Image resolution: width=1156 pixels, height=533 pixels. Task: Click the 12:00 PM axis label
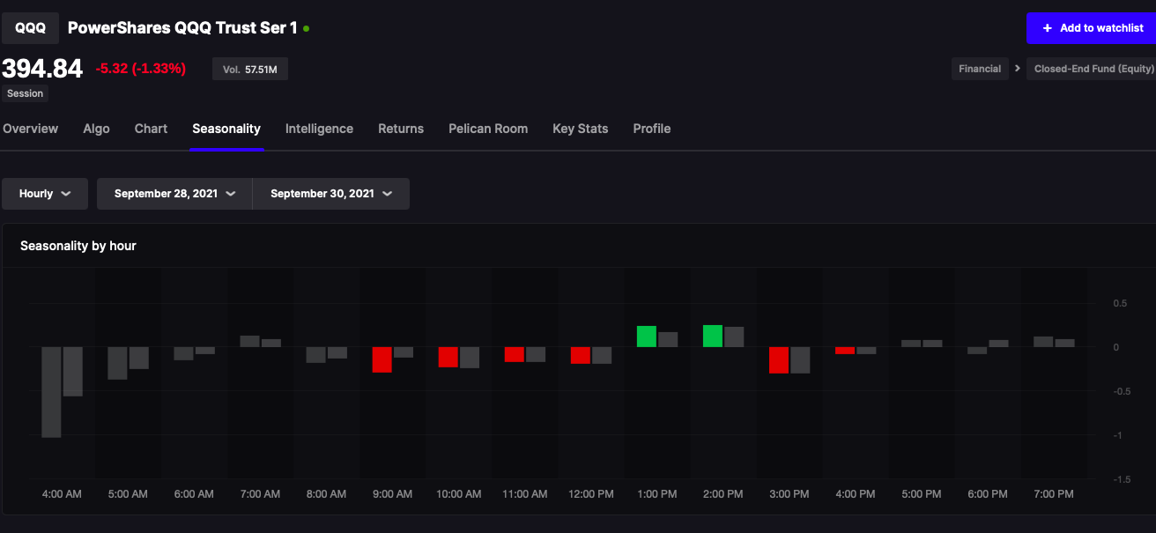591,494
